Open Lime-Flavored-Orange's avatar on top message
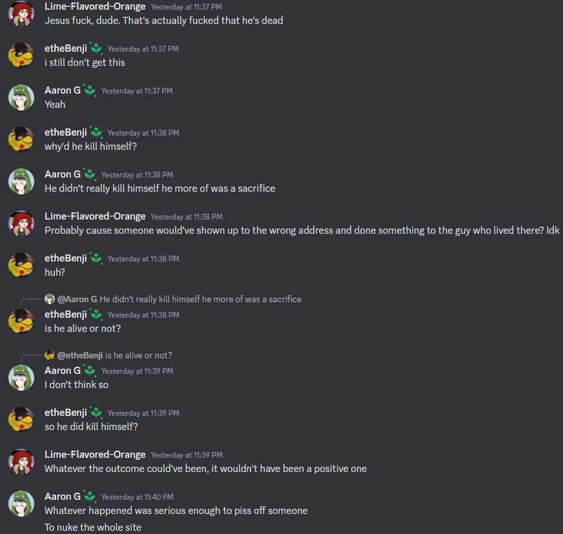Viewport: 563px width, 534px height. [x=21, y=14]
